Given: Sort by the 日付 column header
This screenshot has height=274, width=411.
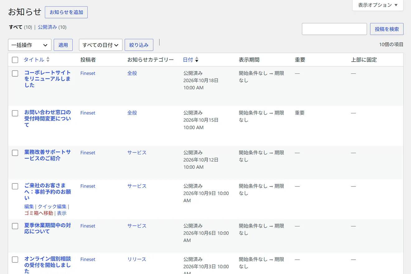Looking at the screenshot, I should (x=188, y=60).
